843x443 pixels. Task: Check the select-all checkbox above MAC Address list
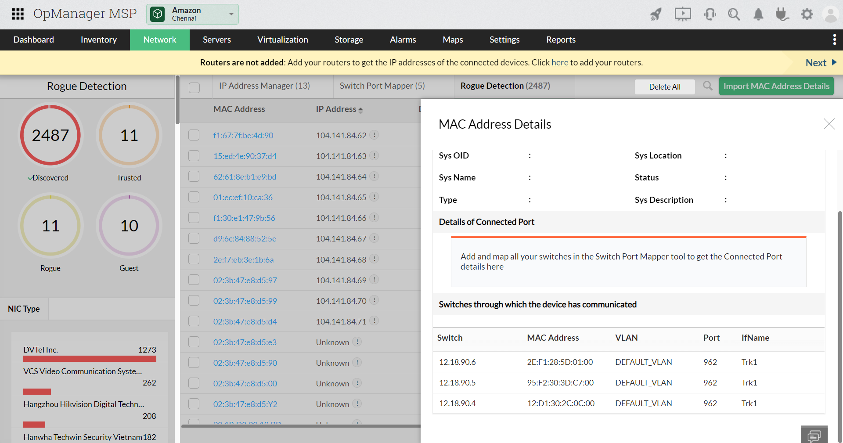[x=194, y=87]
